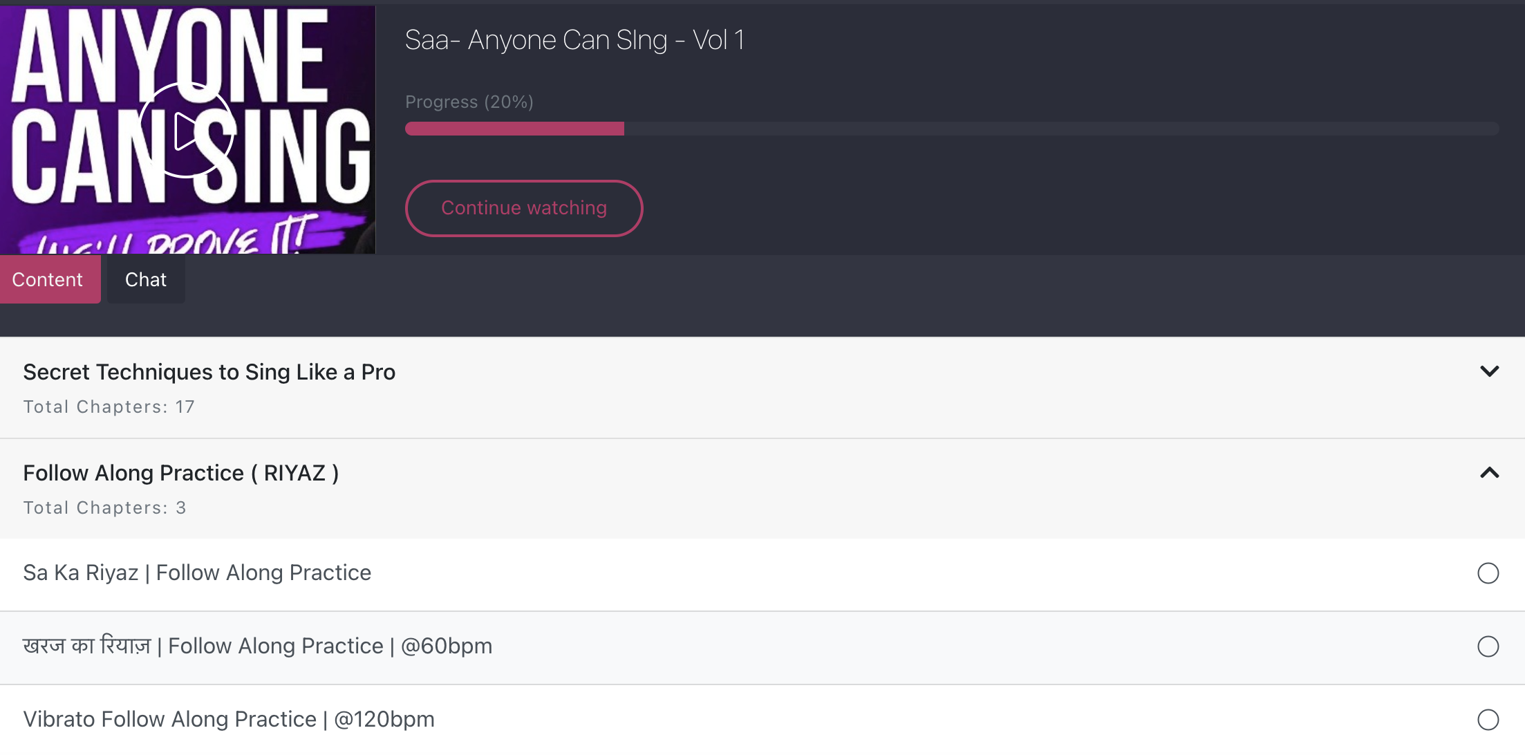
Task: Click the filled portion of progress bar
Action: point(514,129)
